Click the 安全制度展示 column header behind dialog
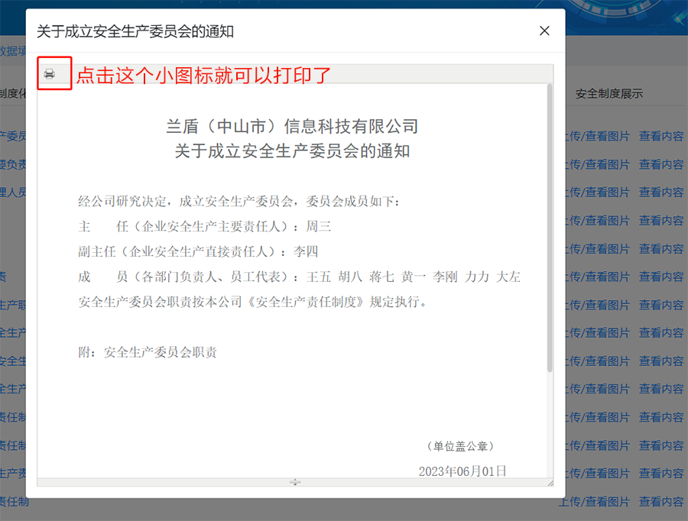Viewport: 688px width, 521px height. tap(609, 93)
